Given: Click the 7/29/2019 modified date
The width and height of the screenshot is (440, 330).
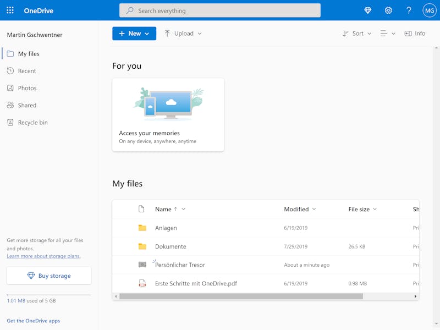Looking at the screenshot, I should click(296, 246).
